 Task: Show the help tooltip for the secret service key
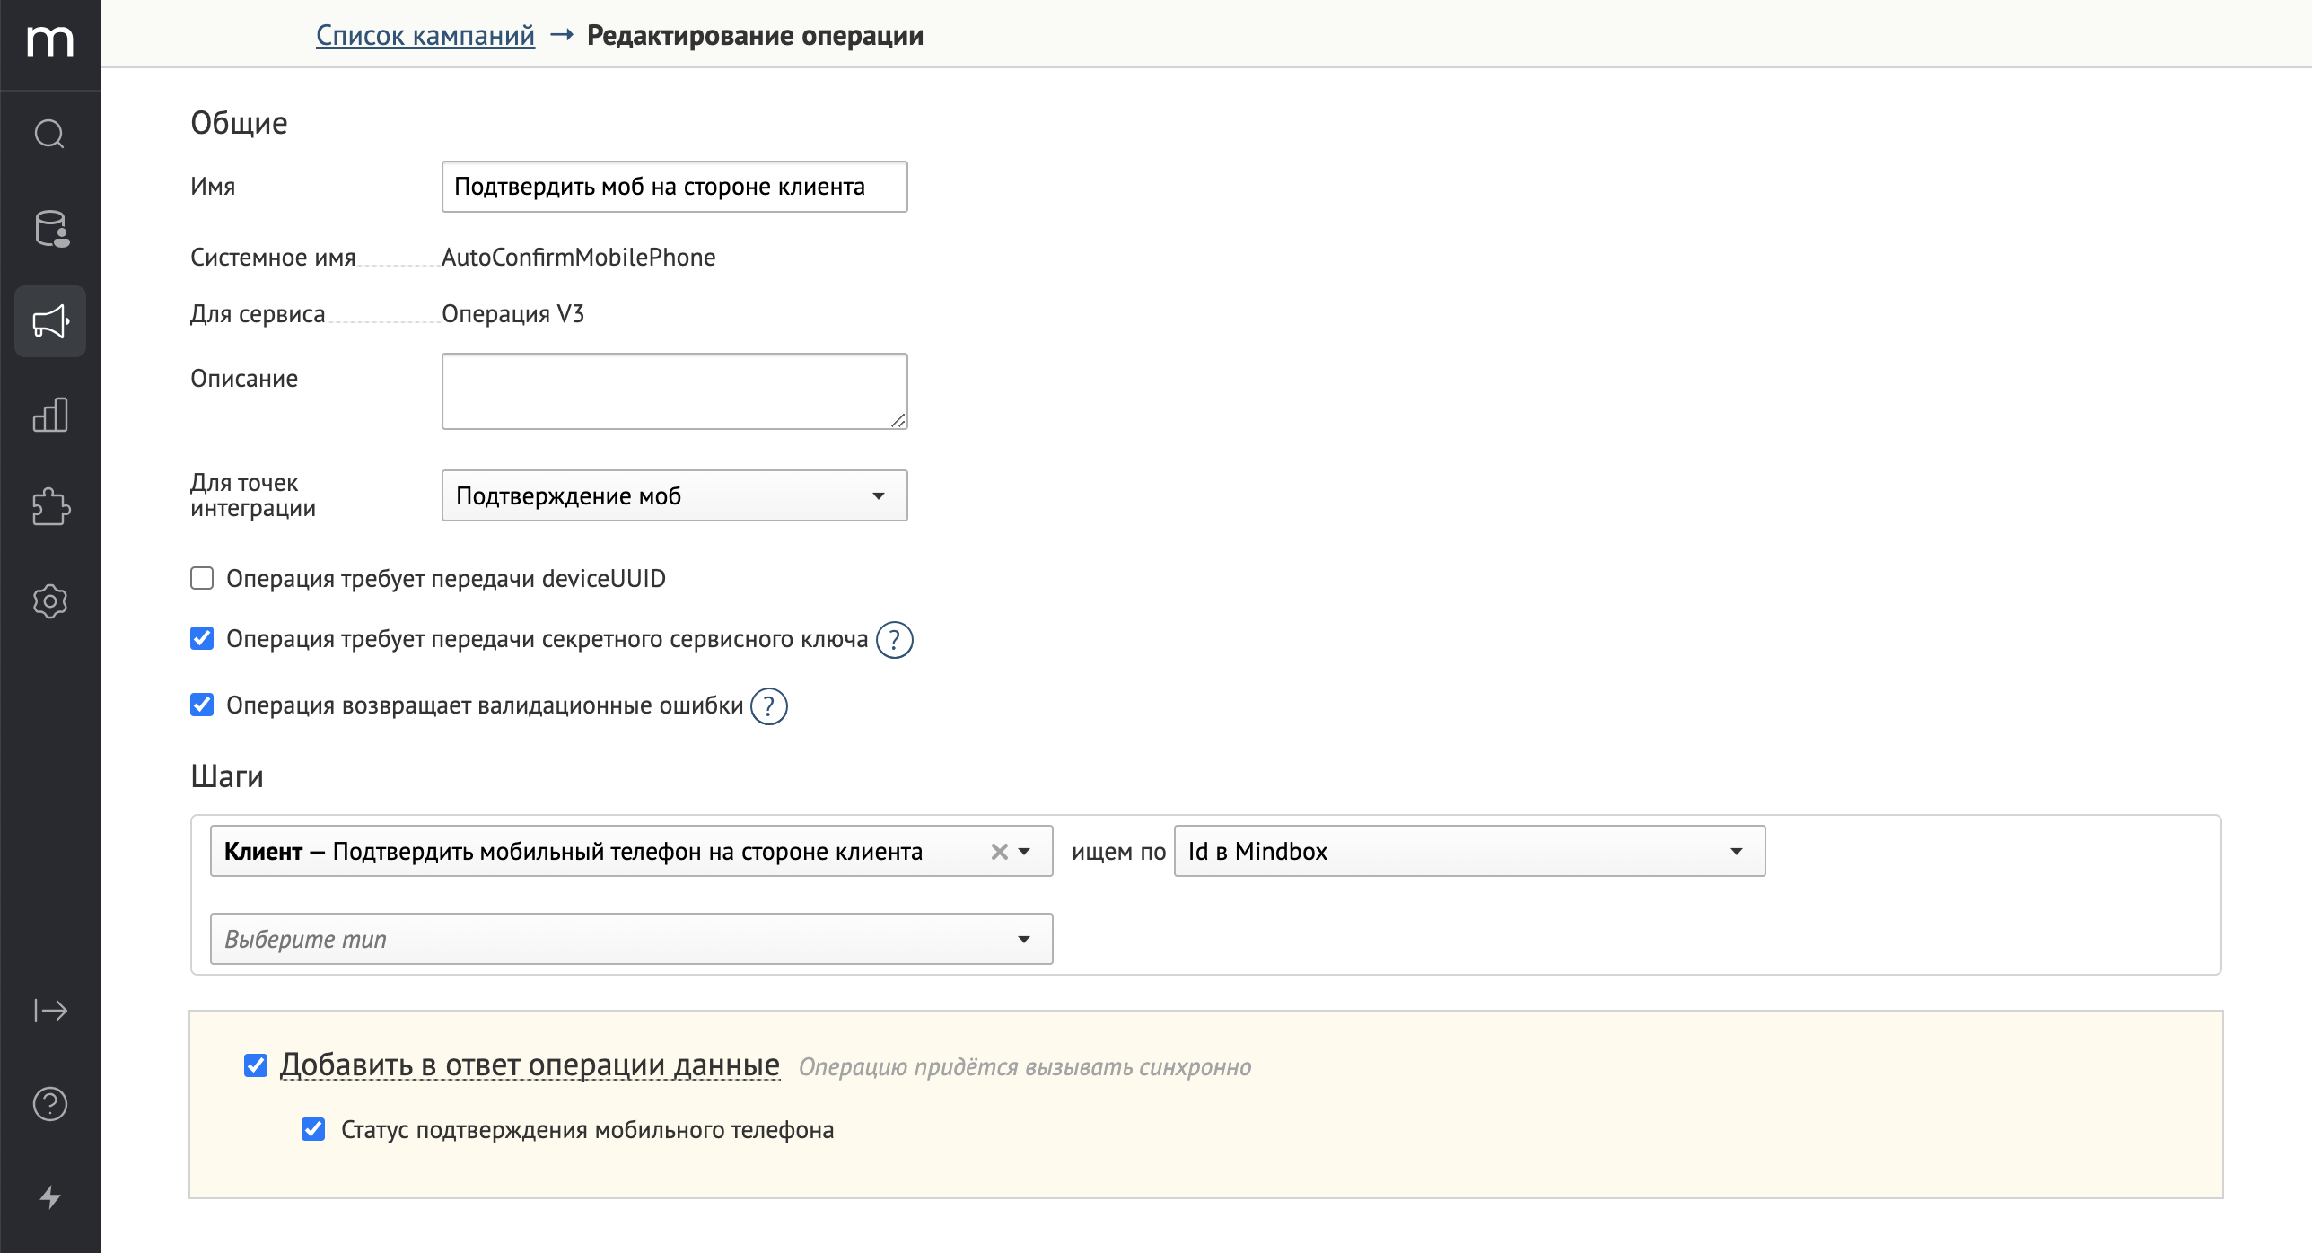click(x=894, y=640)
